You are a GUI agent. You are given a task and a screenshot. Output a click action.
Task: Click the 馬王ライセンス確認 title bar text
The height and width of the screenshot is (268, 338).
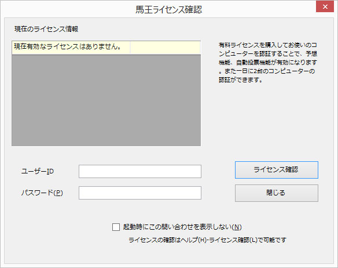pos(169,9)
